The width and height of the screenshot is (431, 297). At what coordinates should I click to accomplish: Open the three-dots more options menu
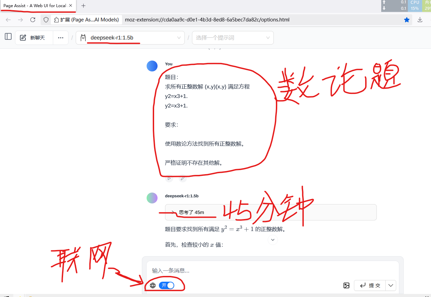click(x=61, y=38)
